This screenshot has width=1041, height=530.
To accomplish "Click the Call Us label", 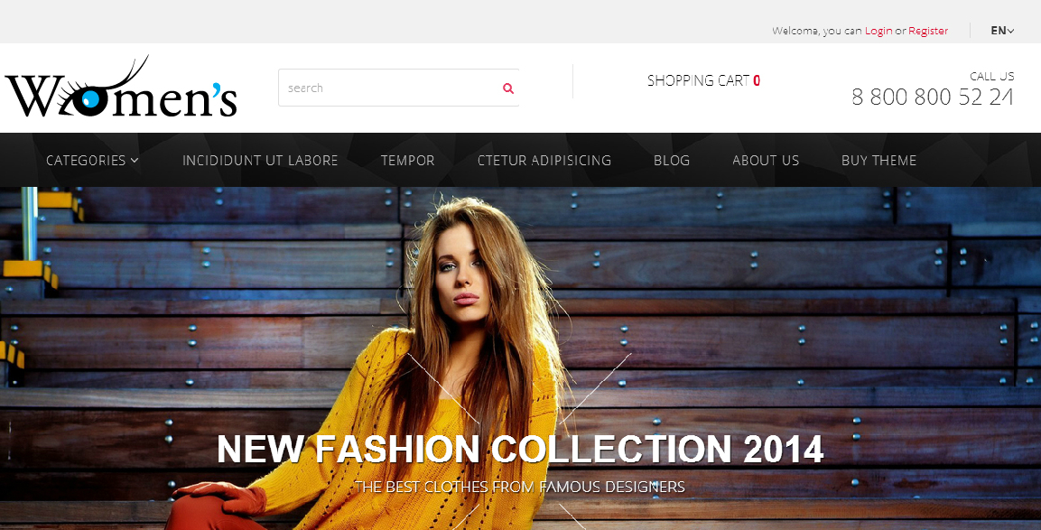I will [992, 77].
